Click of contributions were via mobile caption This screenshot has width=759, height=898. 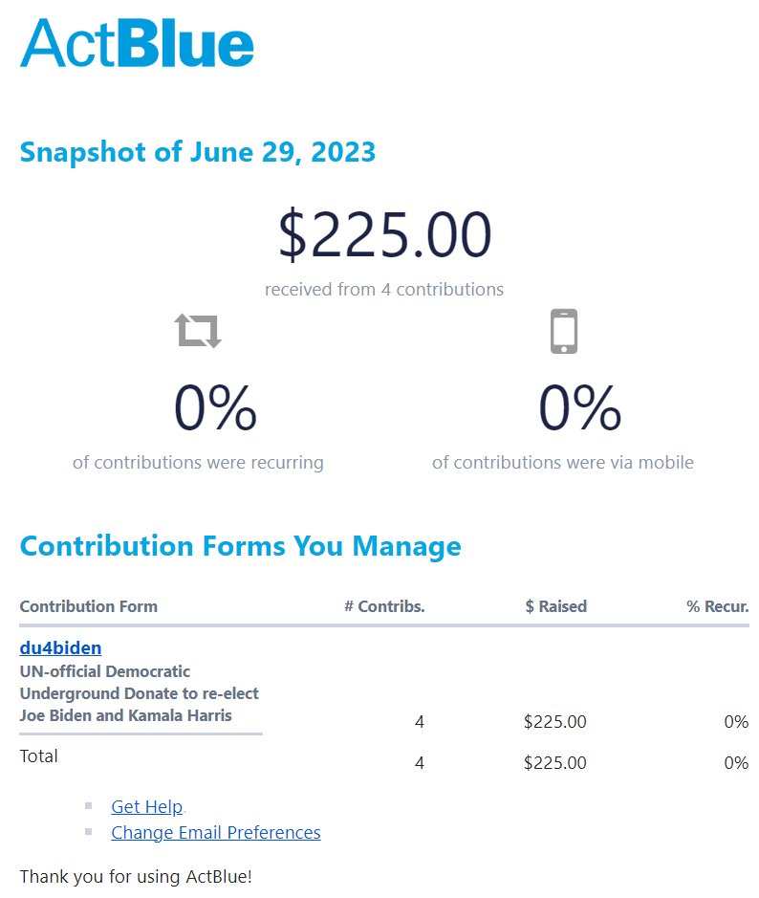click(563, 462)
